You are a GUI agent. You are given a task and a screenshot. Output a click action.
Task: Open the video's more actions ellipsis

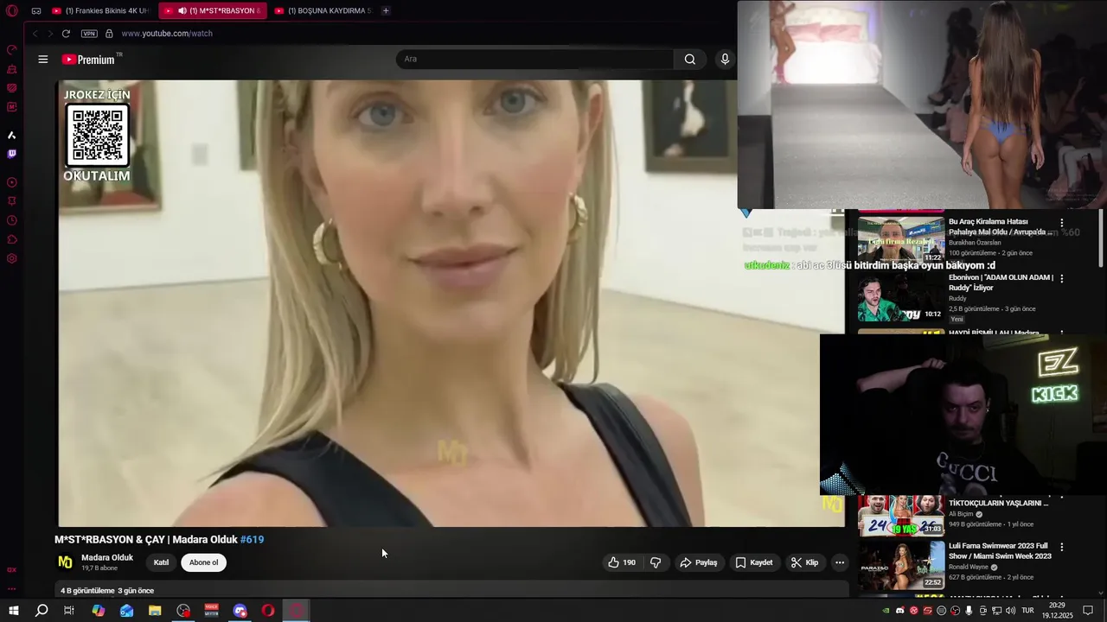click(839, 562)
